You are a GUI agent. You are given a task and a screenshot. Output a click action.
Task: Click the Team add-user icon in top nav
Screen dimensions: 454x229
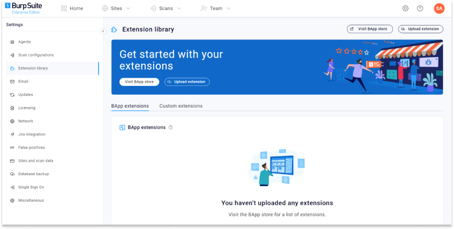(x=204, y=8)
